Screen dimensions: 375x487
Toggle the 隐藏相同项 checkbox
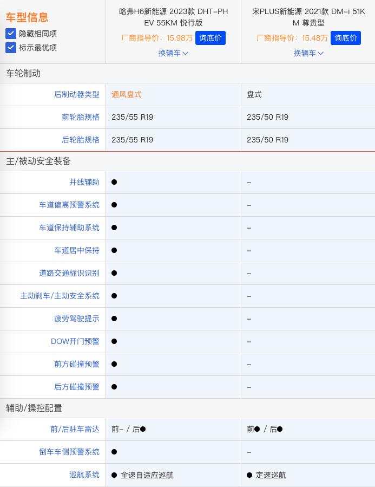(11, 34)
